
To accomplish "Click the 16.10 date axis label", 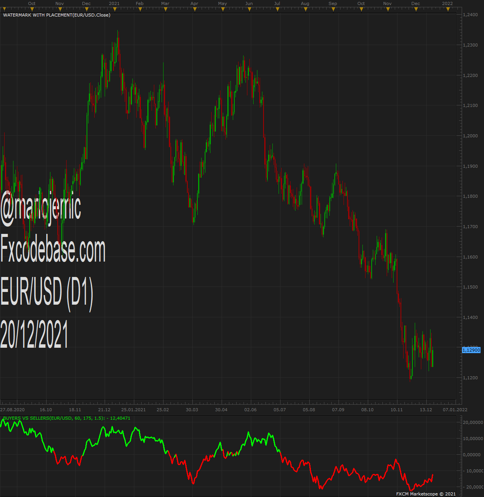I will pos(46,410).
